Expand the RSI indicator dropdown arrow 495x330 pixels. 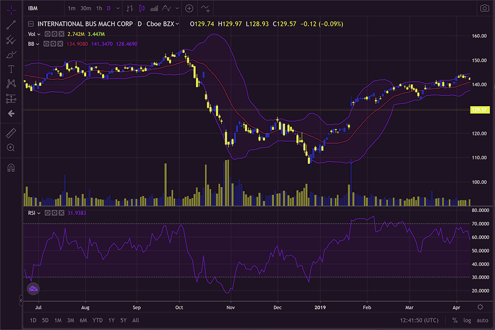[39, 212]
